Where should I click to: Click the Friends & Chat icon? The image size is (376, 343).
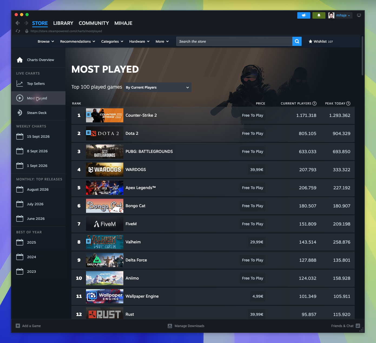[x=358, y=326]
